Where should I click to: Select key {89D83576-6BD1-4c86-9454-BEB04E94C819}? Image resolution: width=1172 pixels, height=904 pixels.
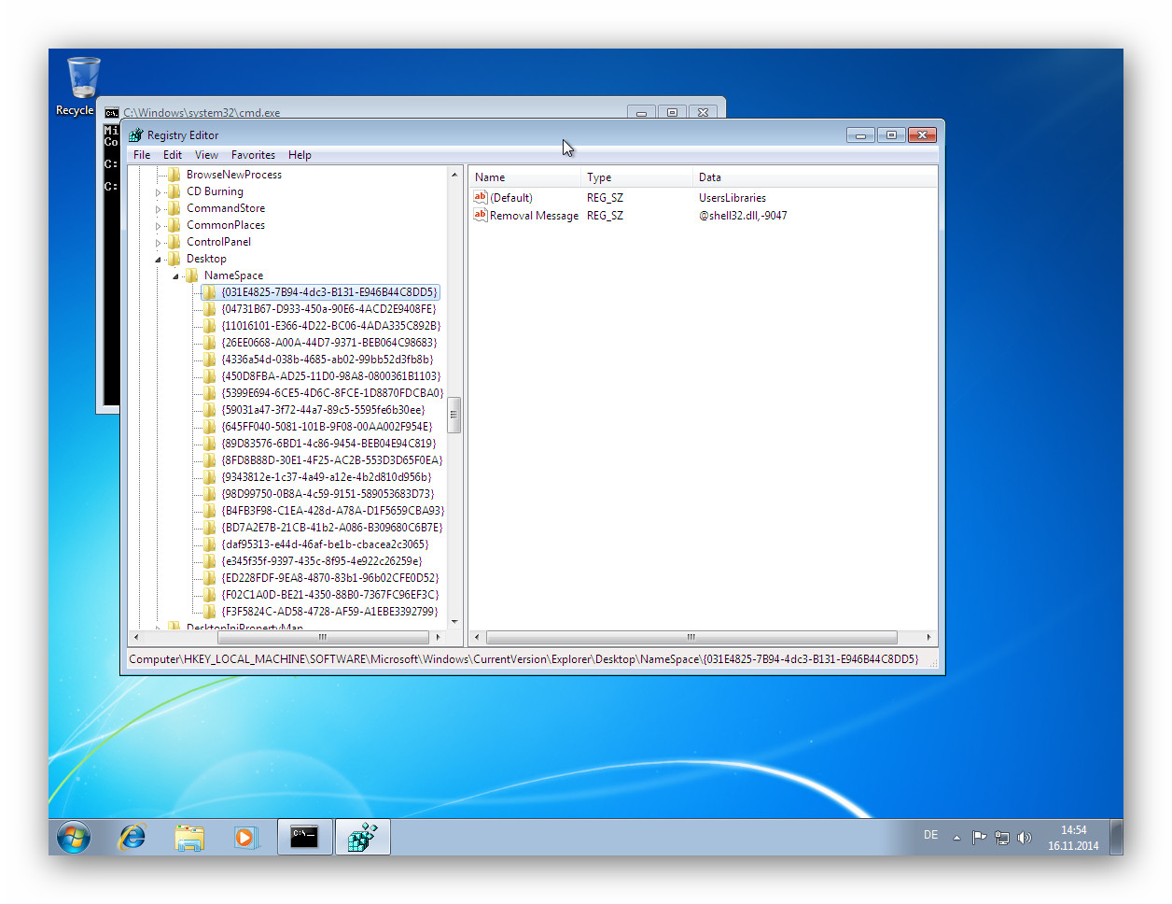(328, 444)
